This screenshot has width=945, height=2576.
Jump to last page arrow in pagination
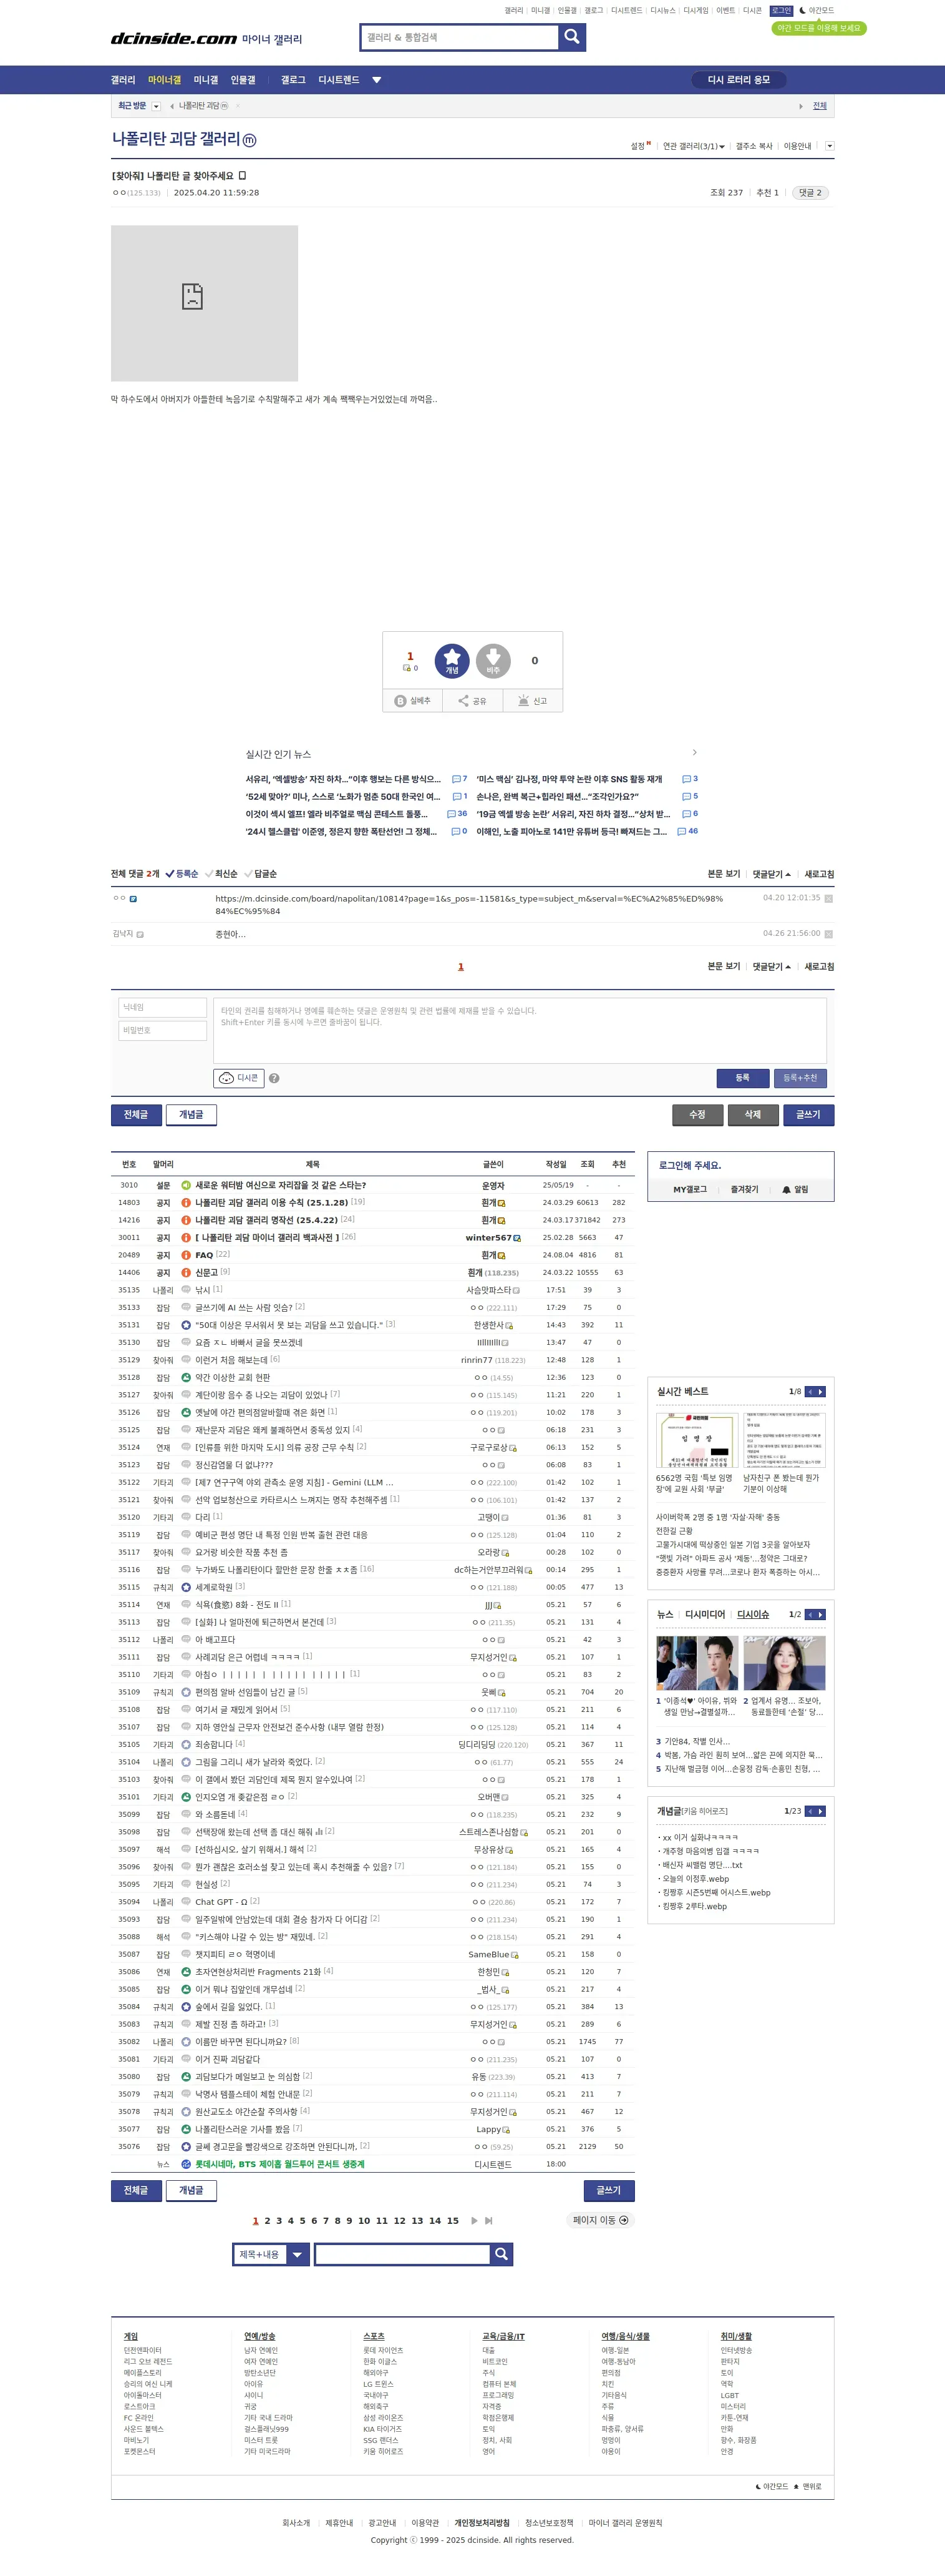click(x=488, y=2221)
